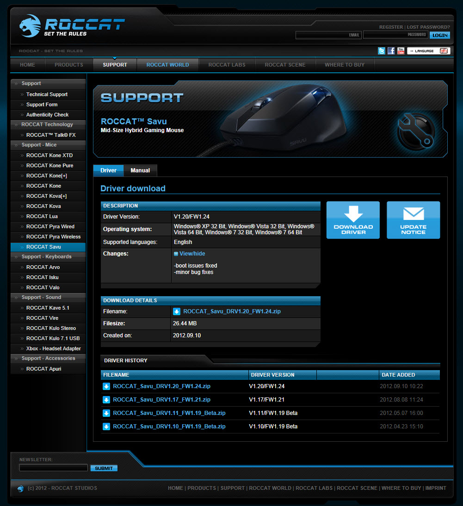Collapse the View/hide changes toggle
The height and width of the screenshot is (506, 463).
(190, 254)
